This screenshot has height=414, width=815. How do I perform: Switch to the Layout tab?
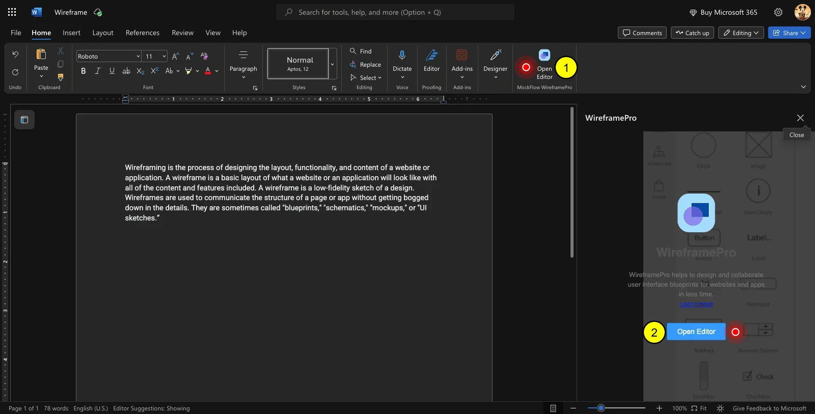click(103, 33)
